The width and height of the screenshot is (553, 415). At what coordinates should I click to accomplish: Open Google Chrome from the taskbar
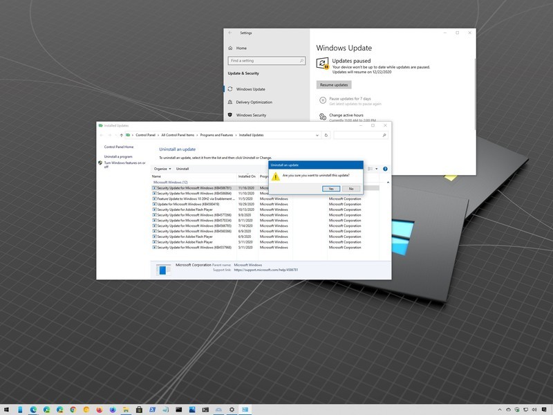(73, 409)
